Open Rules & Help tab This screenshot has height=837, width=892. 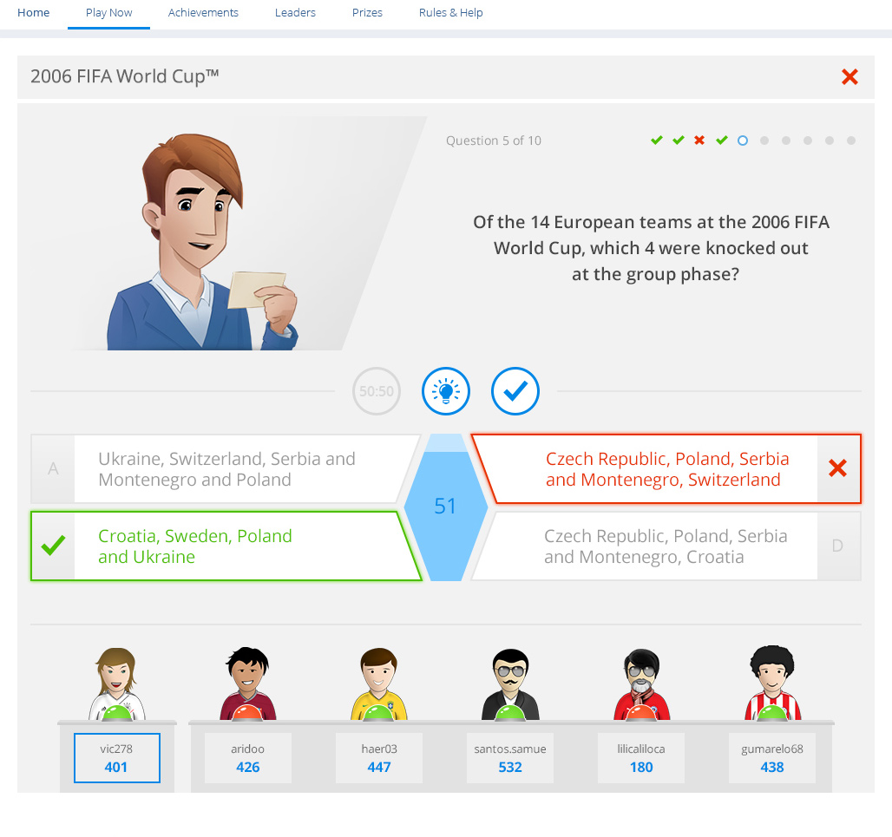coord(450,12)
